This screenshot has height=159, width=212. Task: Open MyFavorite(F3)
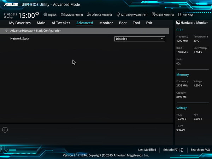[x=72, y=15]
